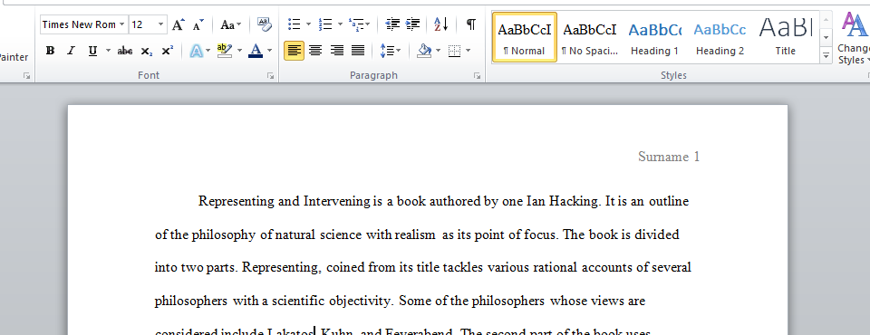Open the multilevel list menu
The width and height of the screenshot is (870, 335).
point(359,24)
